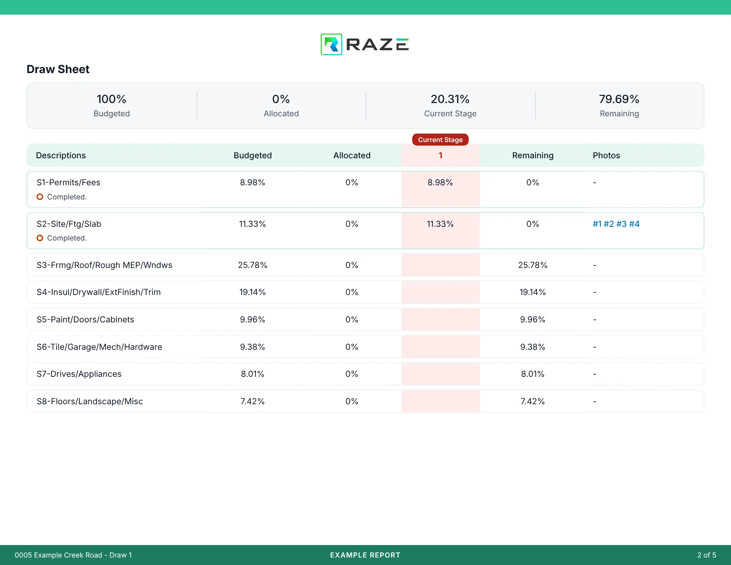731x565 pixels.
Task: Select the Budgeted column header
Action: click(253, 155)
